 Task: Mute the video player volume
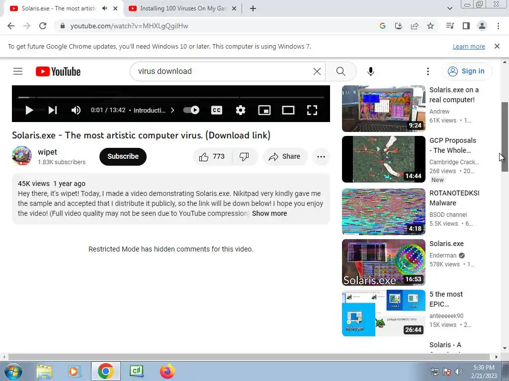click(76, 110)
